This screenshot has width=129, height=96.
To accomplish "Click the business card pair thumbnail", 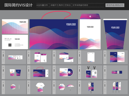I will coord(14,57).
